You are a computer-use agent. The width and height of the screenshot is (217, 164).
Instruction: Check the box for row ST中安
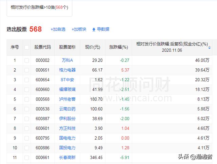pyautogui.click(x=26, y=80)
